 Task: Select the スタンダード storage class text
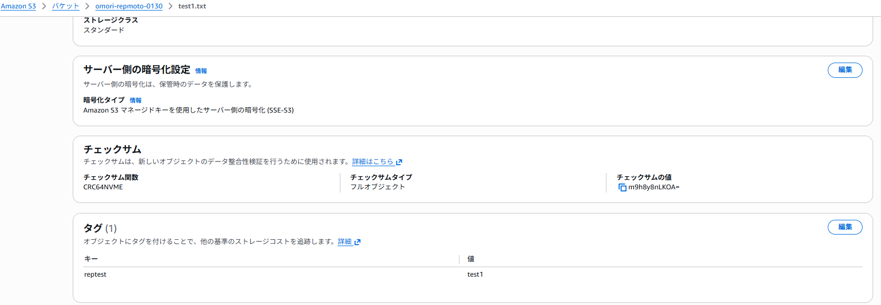103,30
